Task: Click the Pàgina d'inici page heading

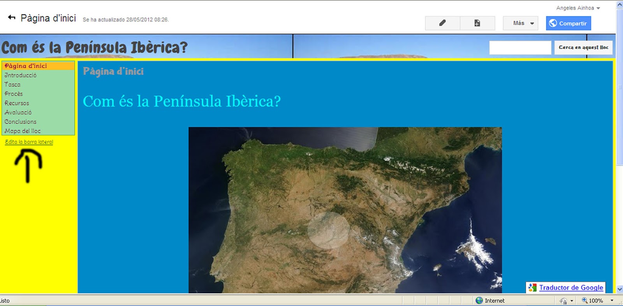Action: [x=113, y=72]
